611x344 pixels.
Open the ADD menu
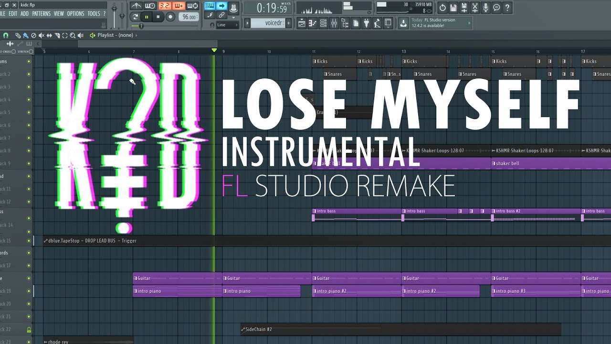(24, 14)
